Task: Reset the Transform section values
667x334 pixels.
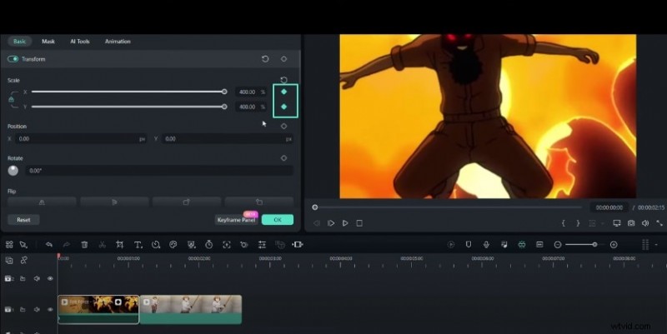Action: coord(265,59)
